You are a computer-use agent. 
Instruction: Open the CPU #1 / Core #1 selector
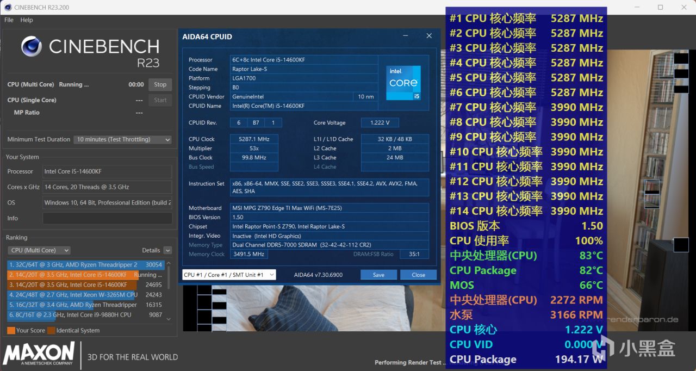[229, 275]
